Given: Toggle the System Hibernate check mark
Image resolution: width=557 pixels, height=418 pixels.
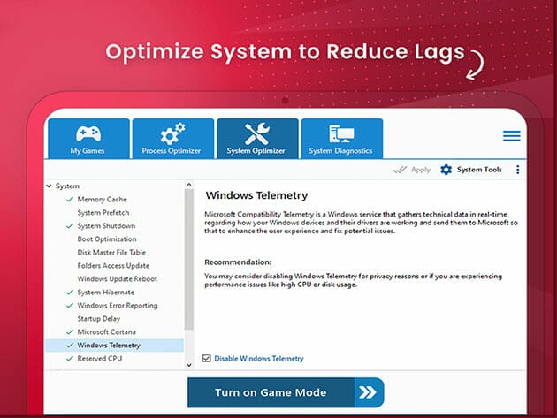Looking at the screenshot, I should click(69, 293).
